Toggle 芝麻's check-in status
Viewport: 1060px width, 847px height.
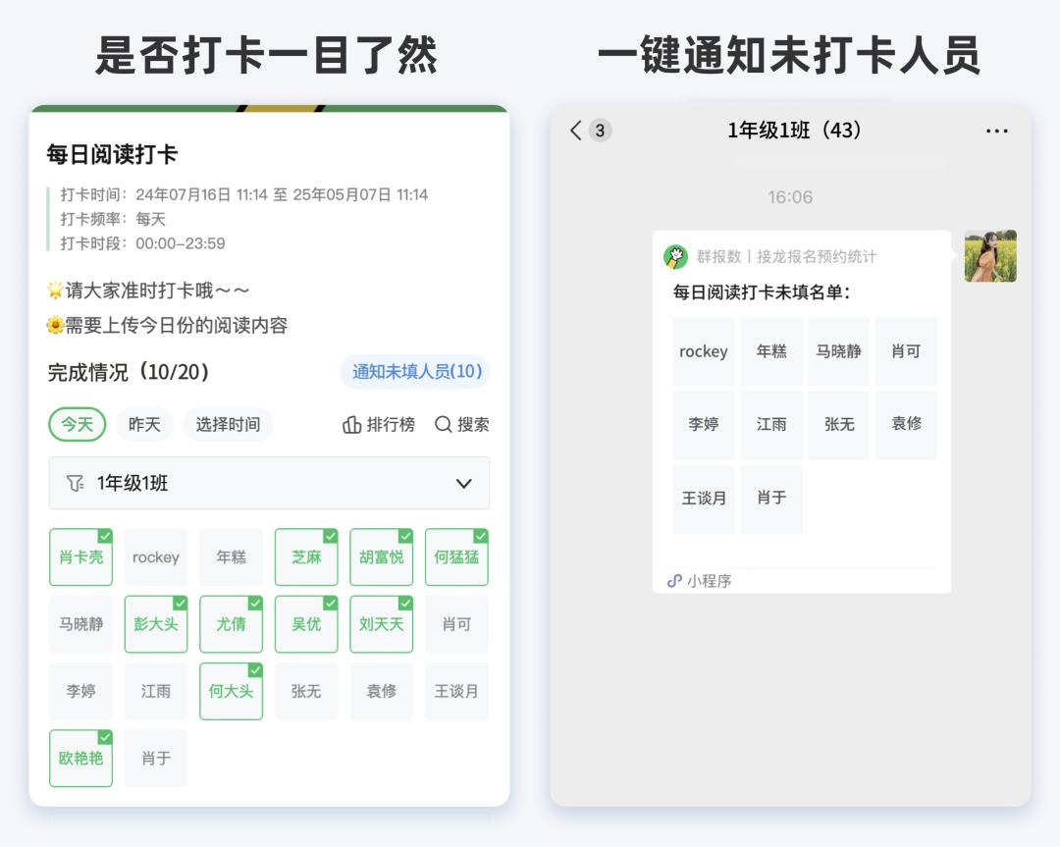pos(305,555)
